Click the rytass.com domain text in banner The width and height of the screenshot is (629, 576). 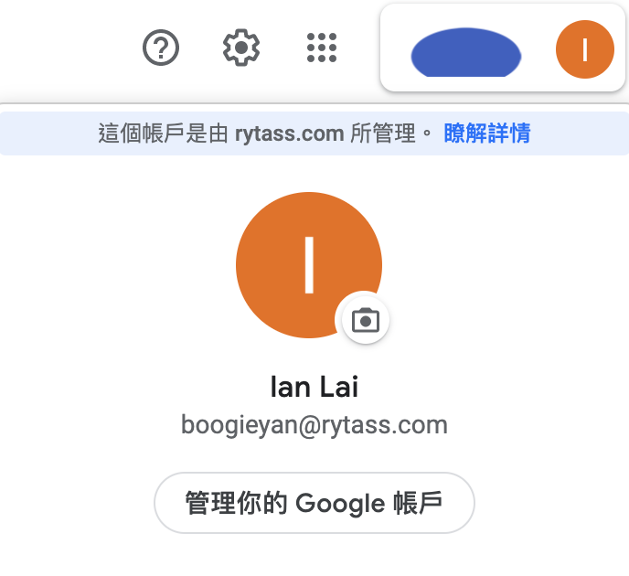tap(289, 134)
